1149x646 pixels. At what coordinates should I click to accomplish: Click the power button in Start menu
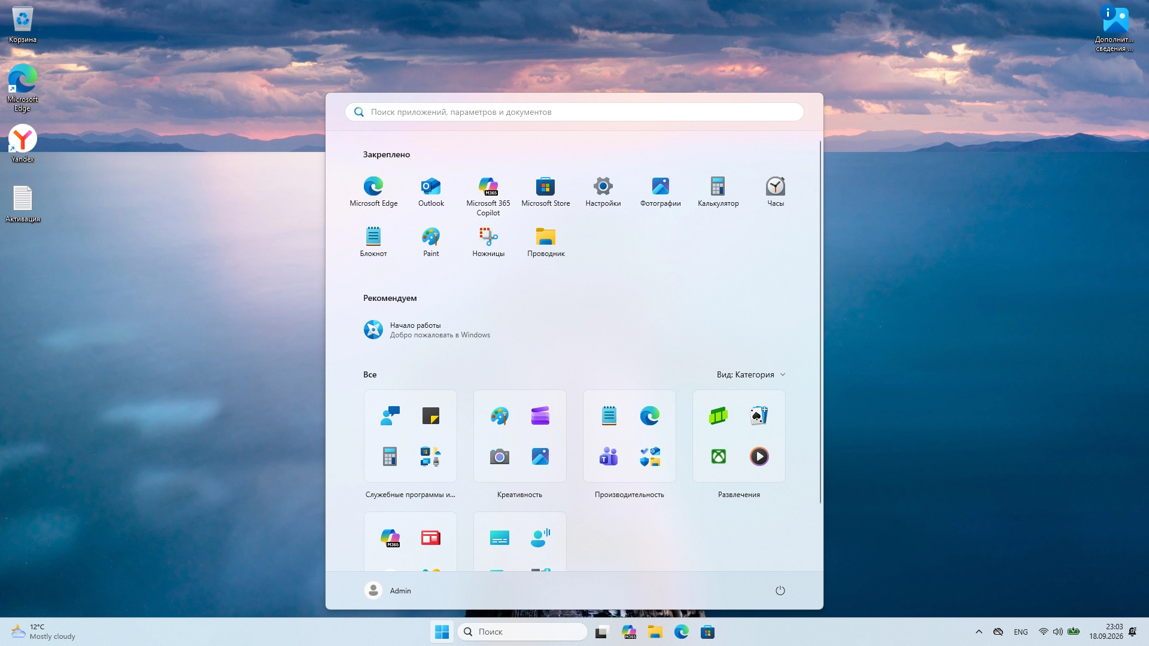(x=780, y=591)
